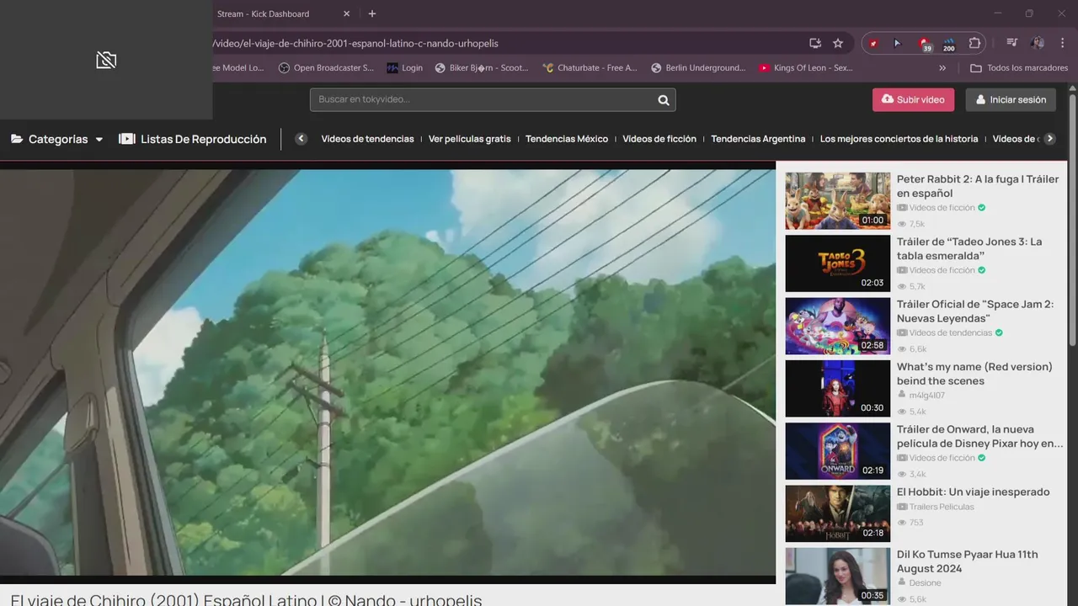Click the install app icon in address bar
1078x606 pixels.
click(x=815, y=43)
